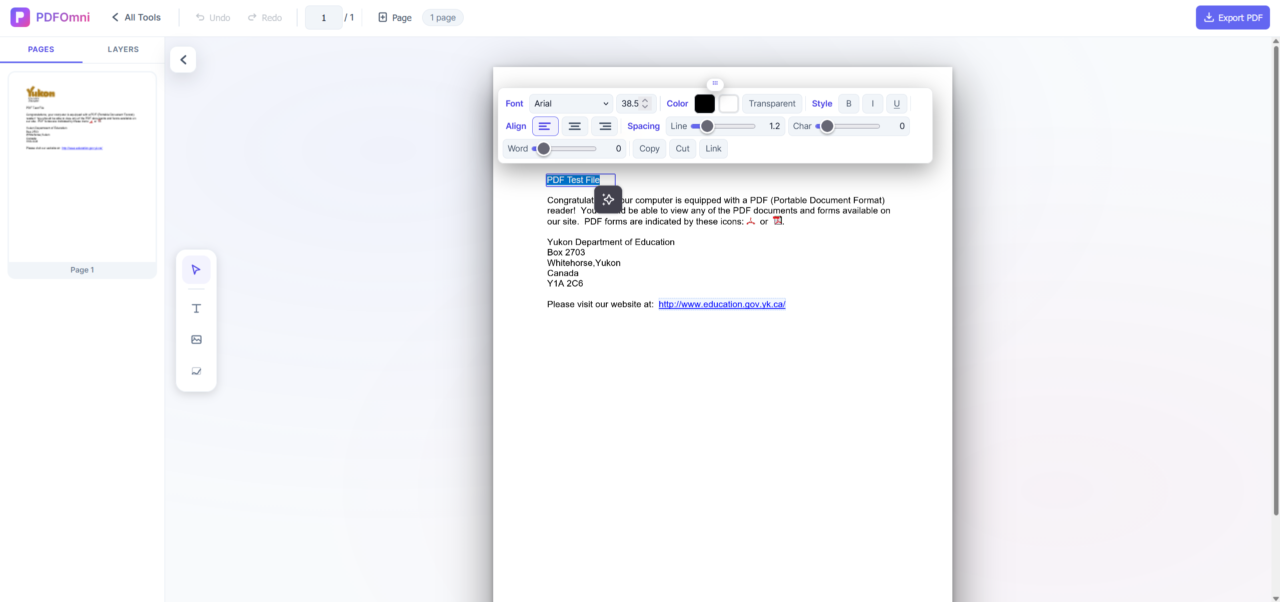Switch to the LAYERS tab
The width and height of the screenshot is (1280, 602).
[123, 49]
